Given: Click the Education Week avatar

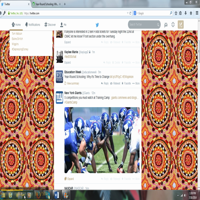Looking at the screenshot, I should coord(59,76).
